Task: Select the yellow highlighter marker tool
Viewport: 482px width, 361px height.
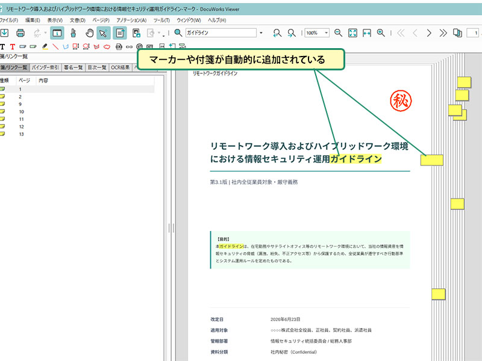Action: pyautogui.click(x=45, y=47)
